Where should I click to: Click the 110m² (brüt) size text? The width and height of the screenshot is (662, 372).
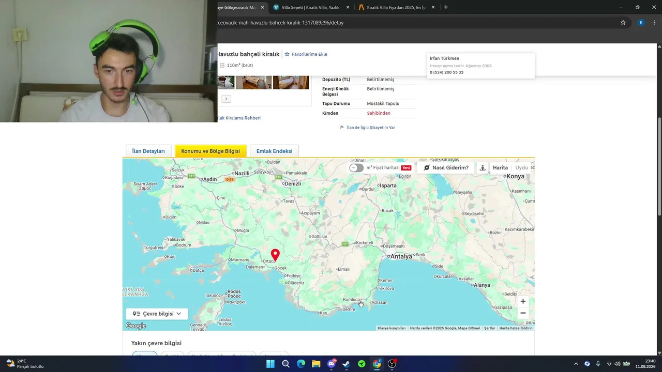pos(240,66)
